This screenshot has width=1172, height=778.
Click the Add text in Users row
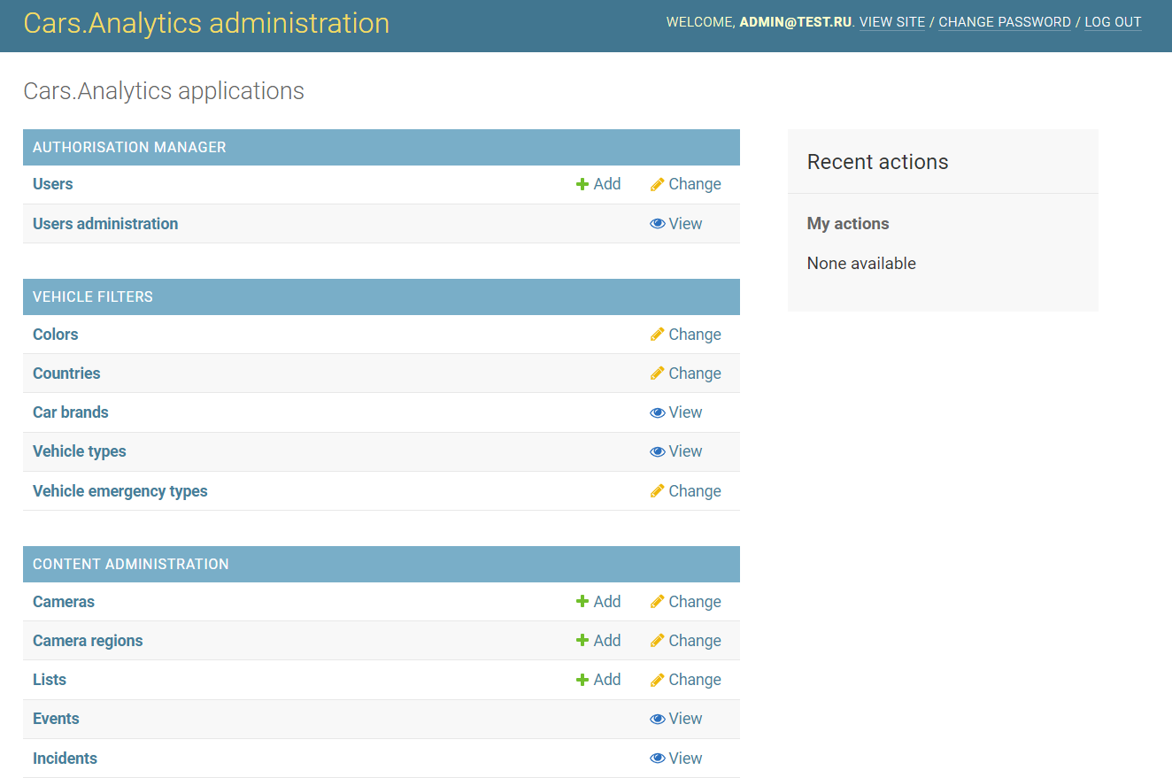pos(607,184)
